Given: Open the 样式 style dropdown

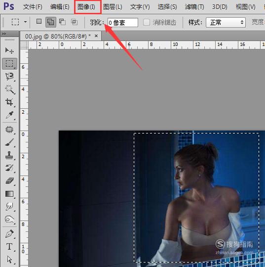Looking at the screenshot, I should tap(226, 22).
